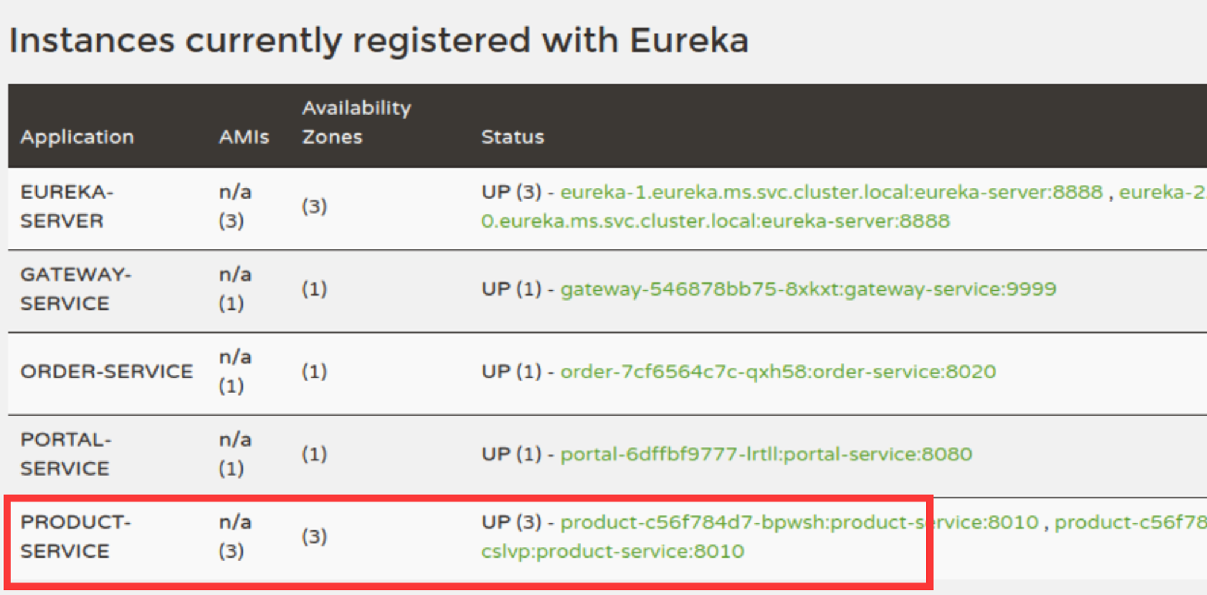Click the partially visible eureka-2 instance link

click(x=1162, y=192)
